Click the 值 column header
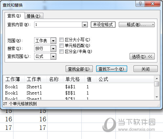163x139 pixels. tap(91, 79)
